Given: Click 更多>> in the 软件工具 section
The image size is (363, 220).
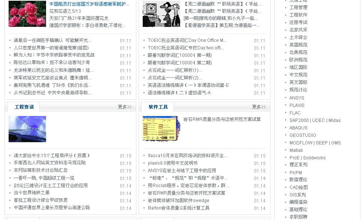Looking at the screenshot, I should point(258,107).
